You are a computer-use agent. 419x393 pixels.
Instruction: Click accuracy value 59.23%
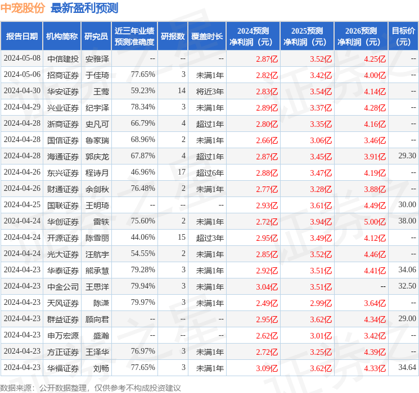(143, 91)
